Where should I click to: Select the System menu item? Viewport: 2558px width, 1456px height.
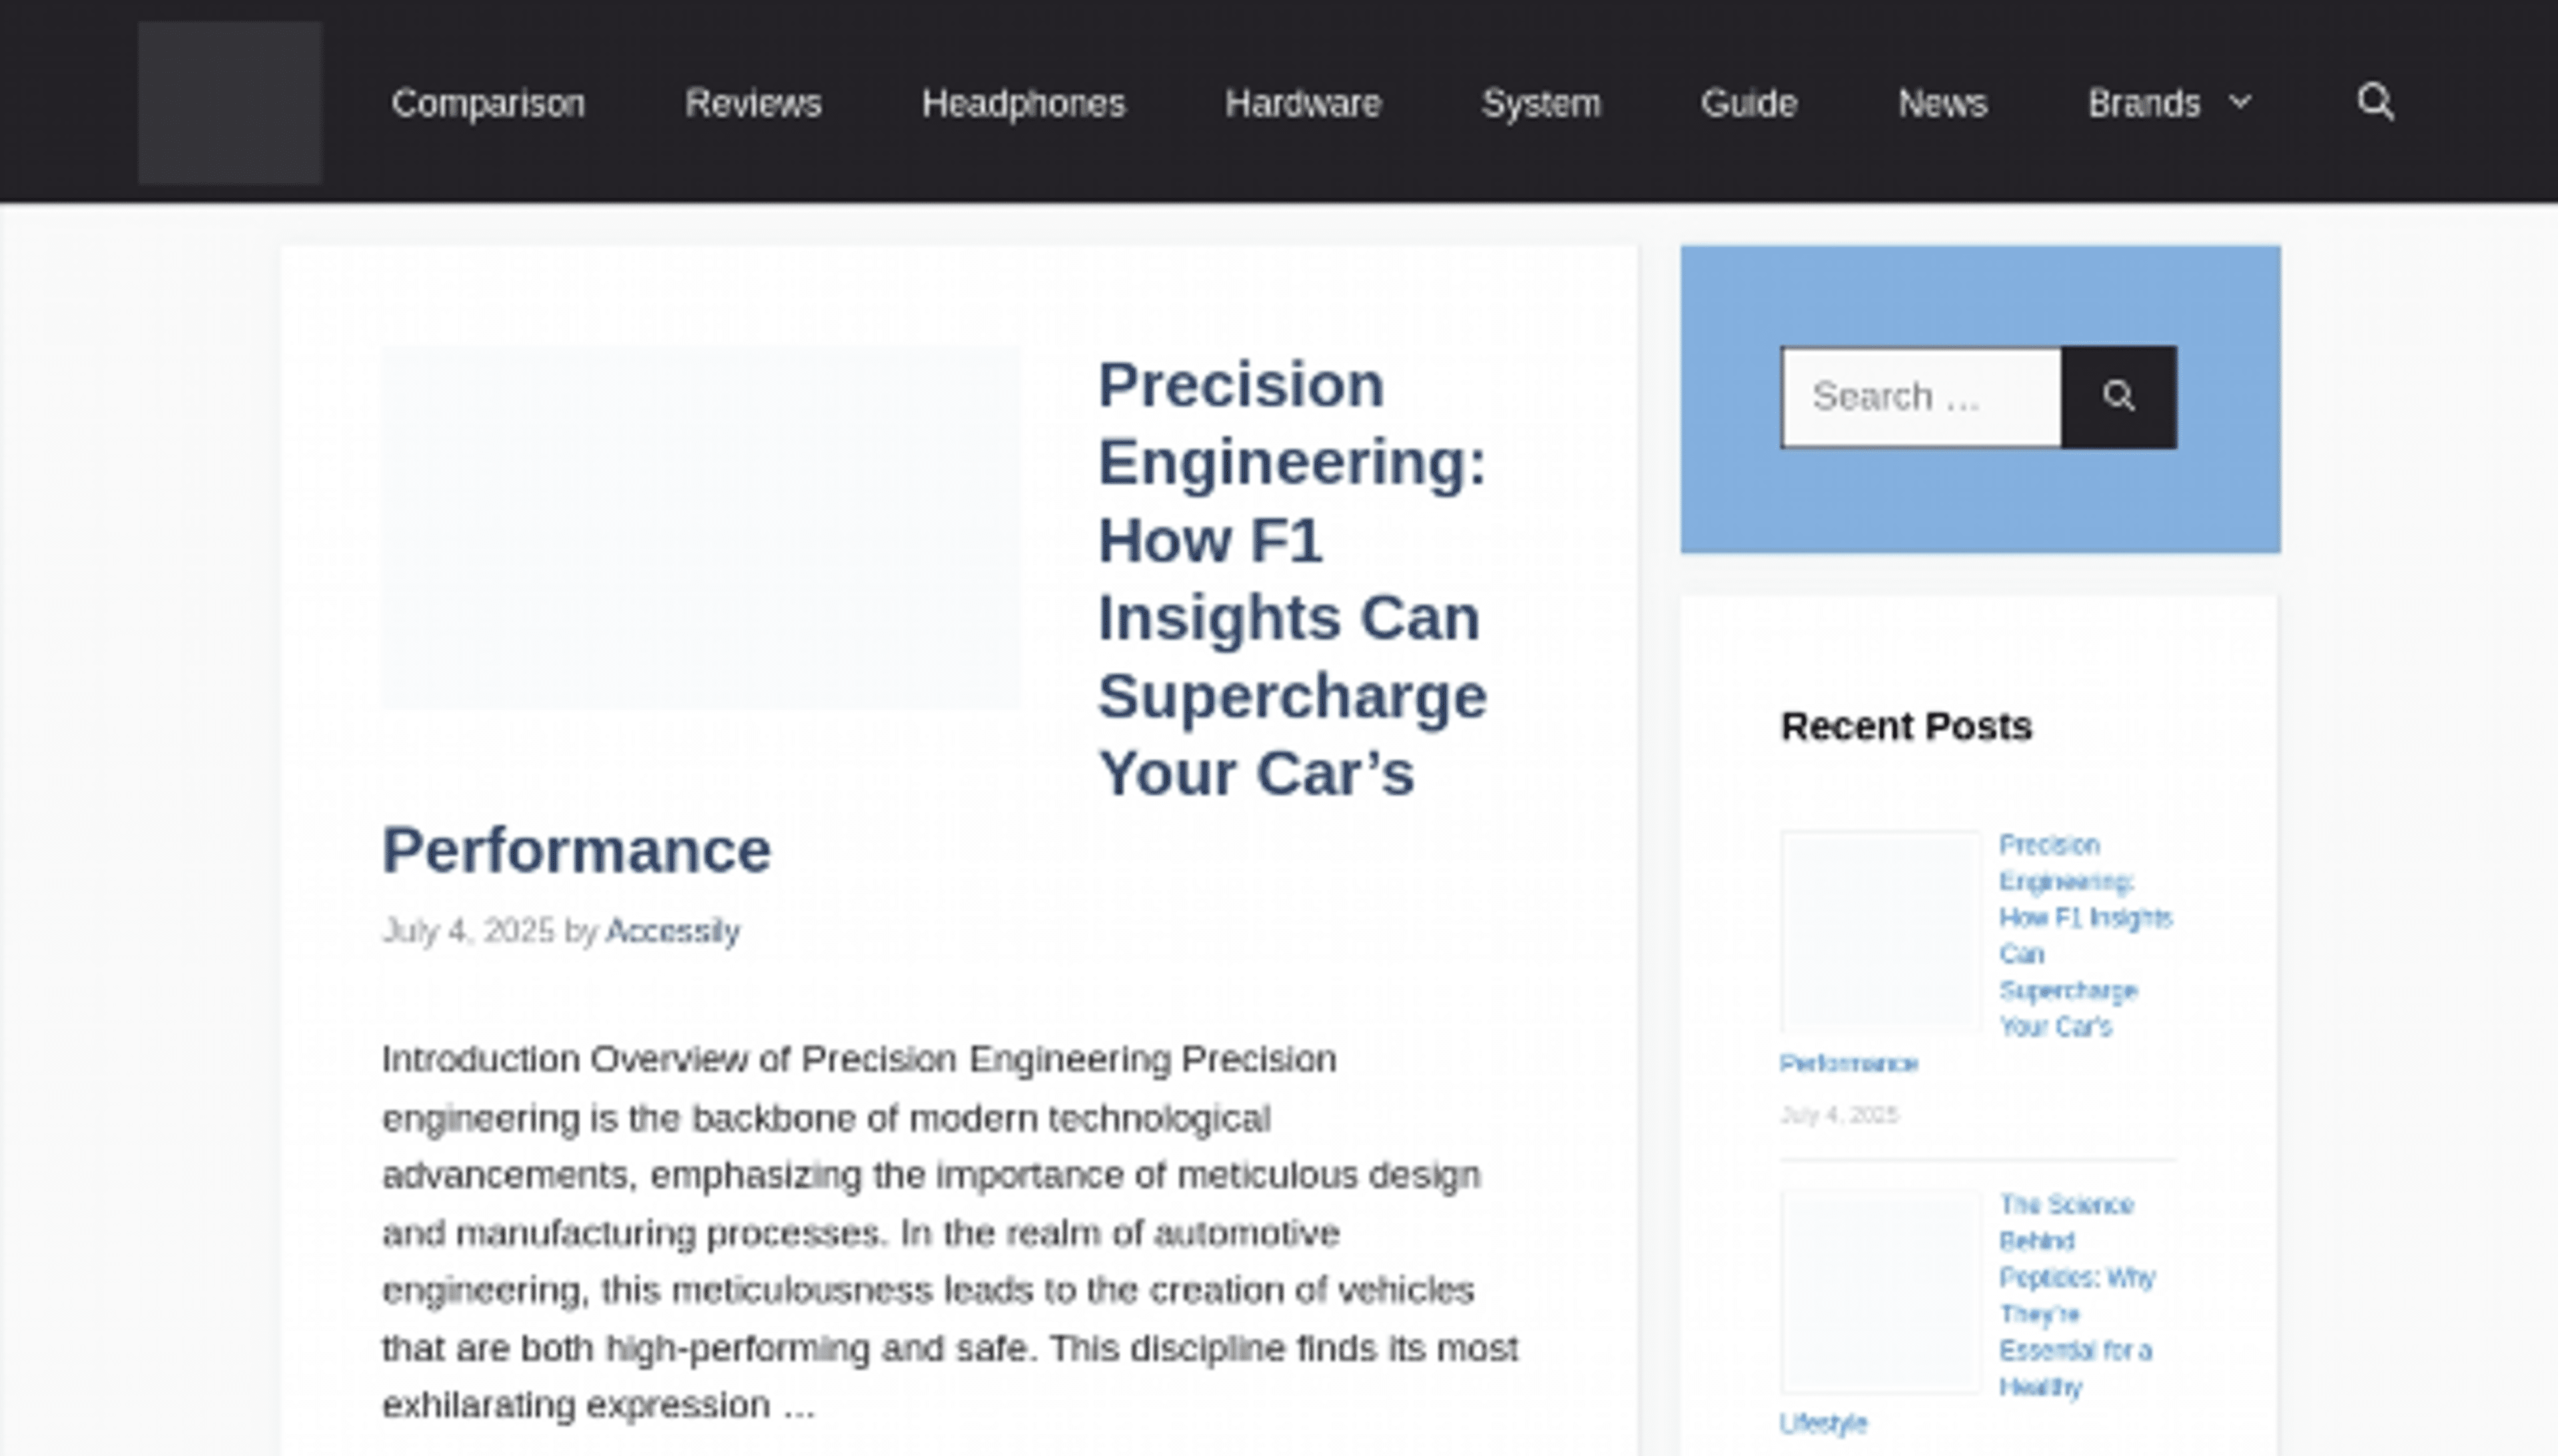(x=1541, y=103)
